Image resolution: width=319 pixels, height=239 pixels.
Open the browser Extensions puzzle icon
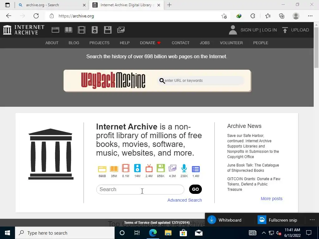pos(253,16)
